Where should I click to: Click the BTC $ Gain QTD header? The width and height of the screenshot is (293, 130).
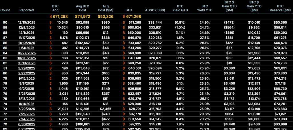(229, 6)
